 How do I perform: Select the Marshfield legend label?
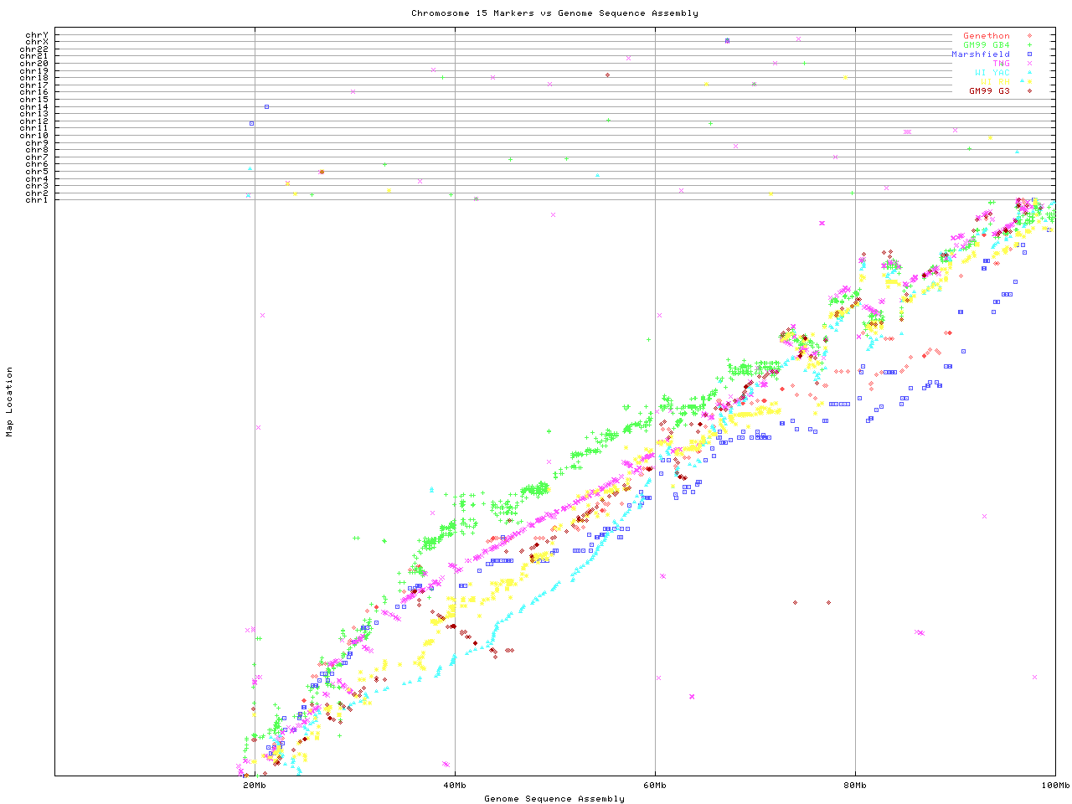(x=980, y=54)
